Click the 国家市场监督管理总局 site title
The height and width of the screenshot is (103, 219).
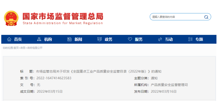(63, 16)
